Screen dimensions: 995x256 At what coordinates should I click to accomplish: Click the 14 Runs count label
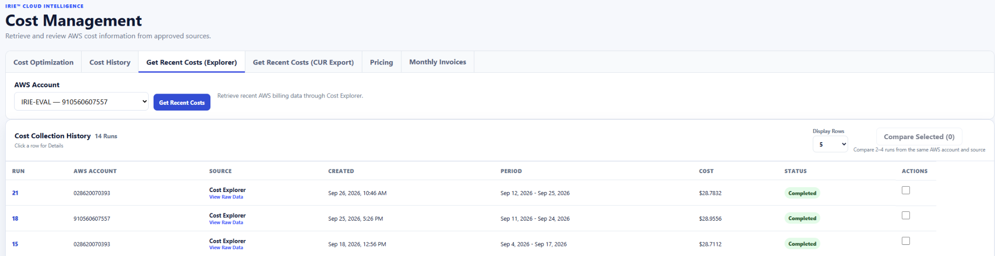point(106,136)
